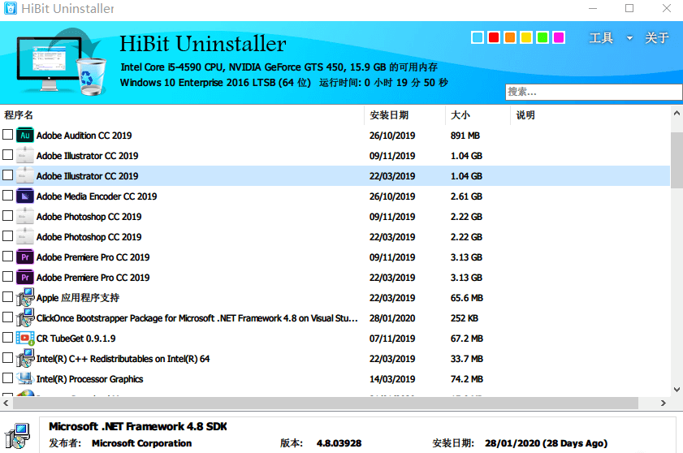Click the 搜索 search field
683x453 pixels.
pos(594,92)
